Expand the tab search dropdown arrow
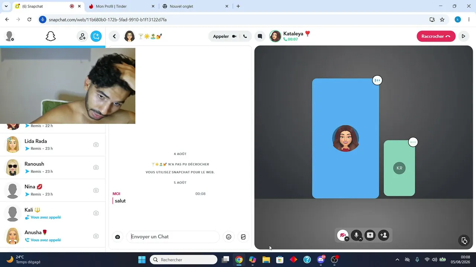 [x=6, y=6]
